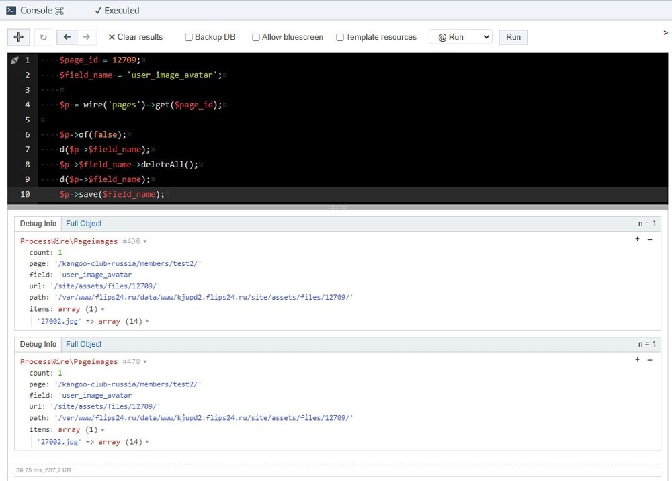Screen dimensions: 672x481
Task: Click the right chevron at top-right corner
Action: click(665, 32)
